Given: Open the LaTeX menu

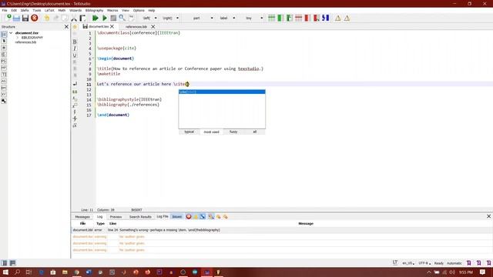Looking at the screenshot, I should [49, 10].
